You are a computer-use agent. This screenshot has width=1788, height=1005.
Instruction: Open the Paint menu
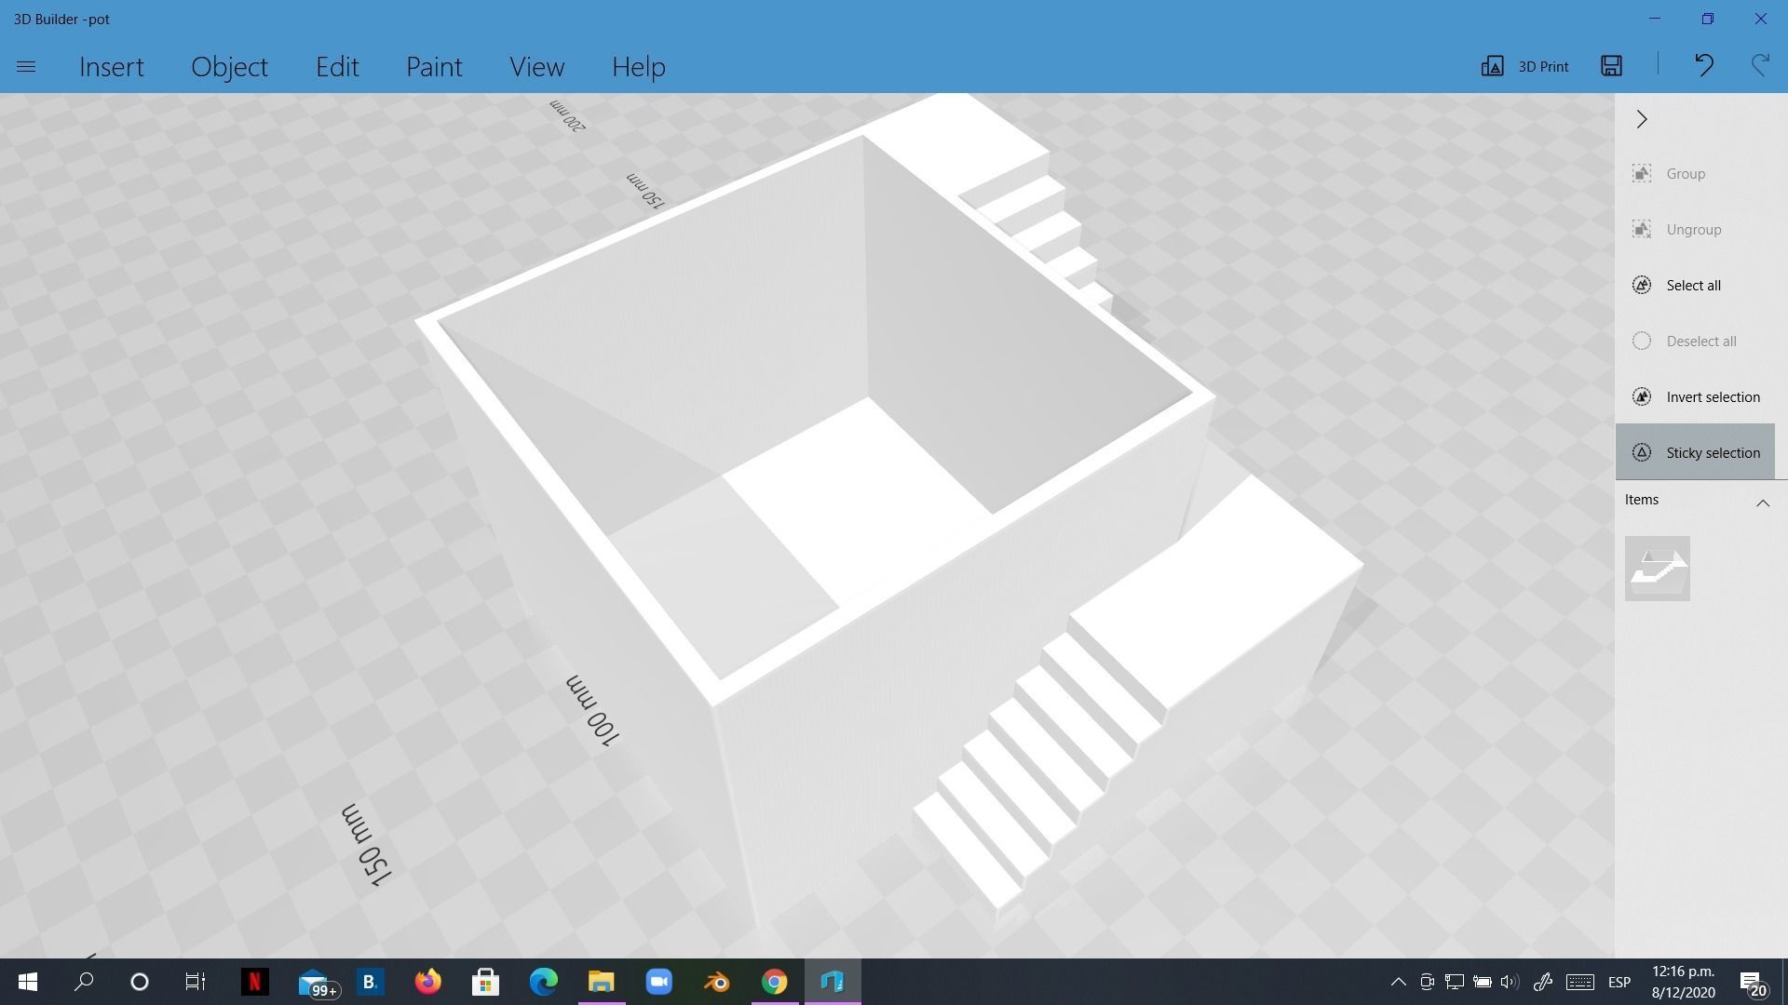tap(434, 67)
